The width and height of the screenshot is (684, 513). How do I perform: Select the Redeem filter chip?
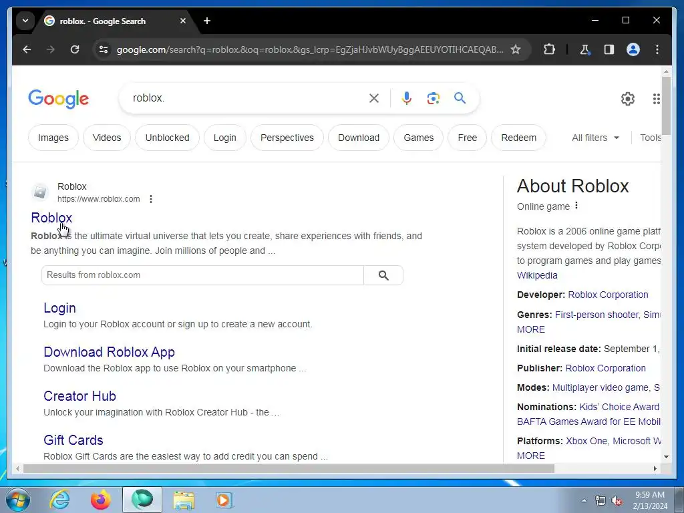(x=518, y=138)
